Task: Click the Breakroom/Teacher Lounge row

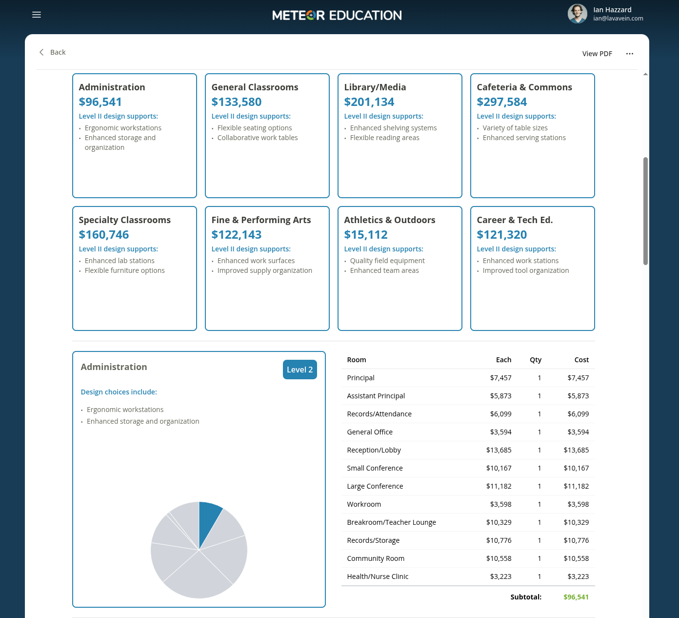Action: (468, 522)
